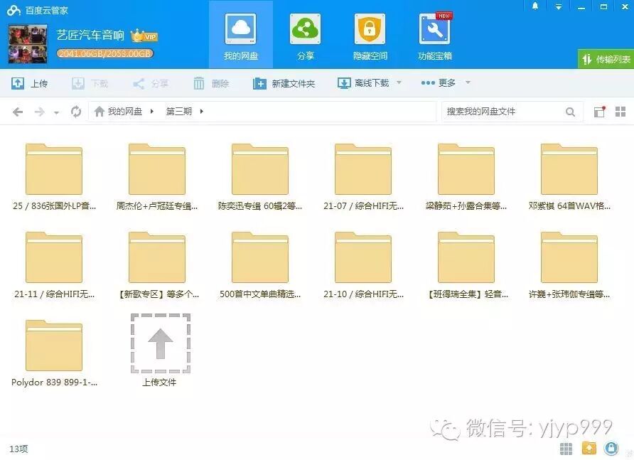
Task: Select the 第三期 breadcrumb
Action: click(178, 111)
